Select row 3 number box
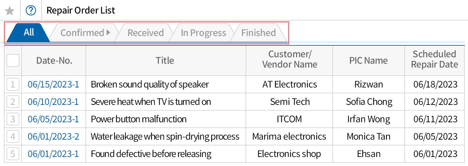Image resolution: width=468 pixels, height=166 pixels. coord(13,119)
